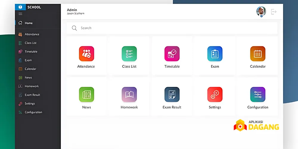Click the red Settings gear tile

(x=215, y=94)
